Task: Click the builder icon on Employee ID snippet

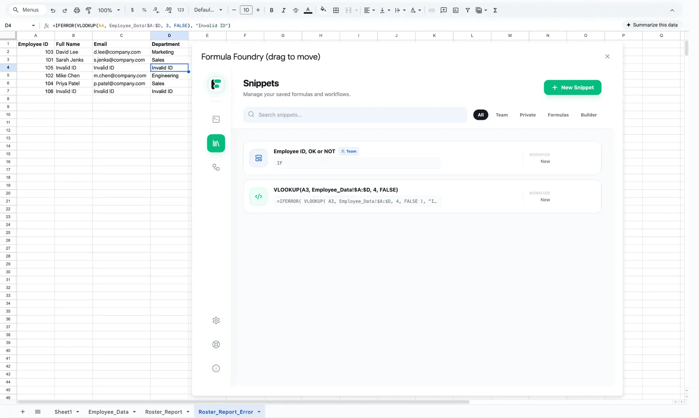Action: click(x=259, y=158)
